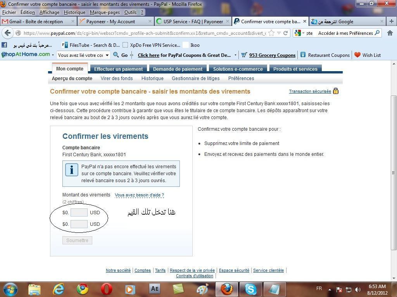Open the Facebook bookmark icon
This screenshot has height=297, width=397.
coord(4,45)
